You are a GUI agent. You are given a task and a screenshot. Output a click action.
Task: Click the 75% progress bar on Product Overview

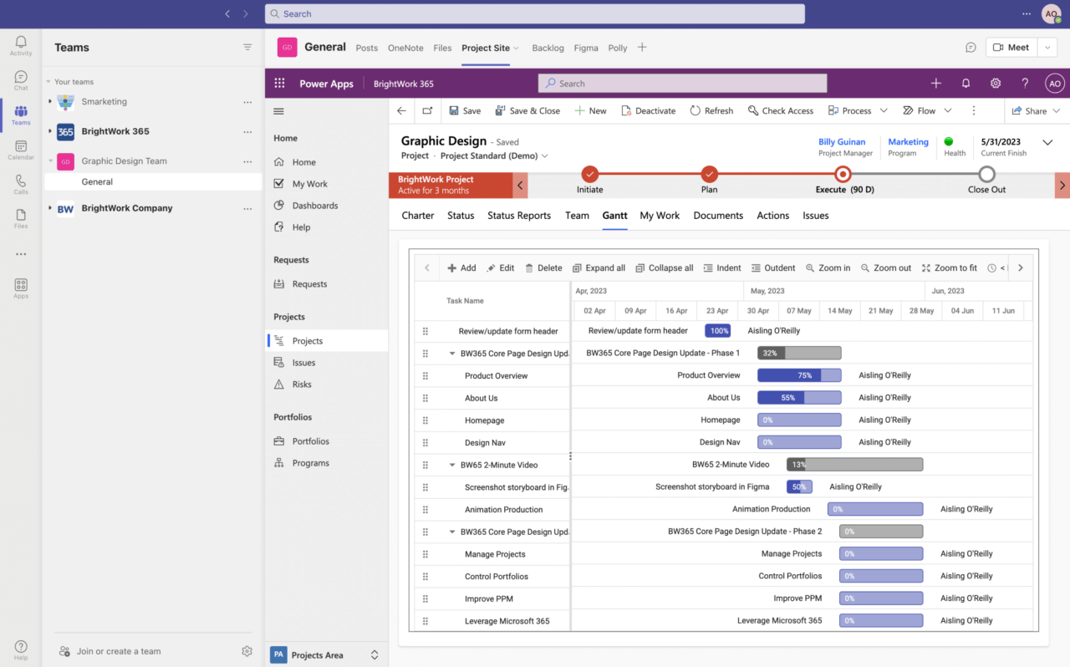click(x=799, y=375)
